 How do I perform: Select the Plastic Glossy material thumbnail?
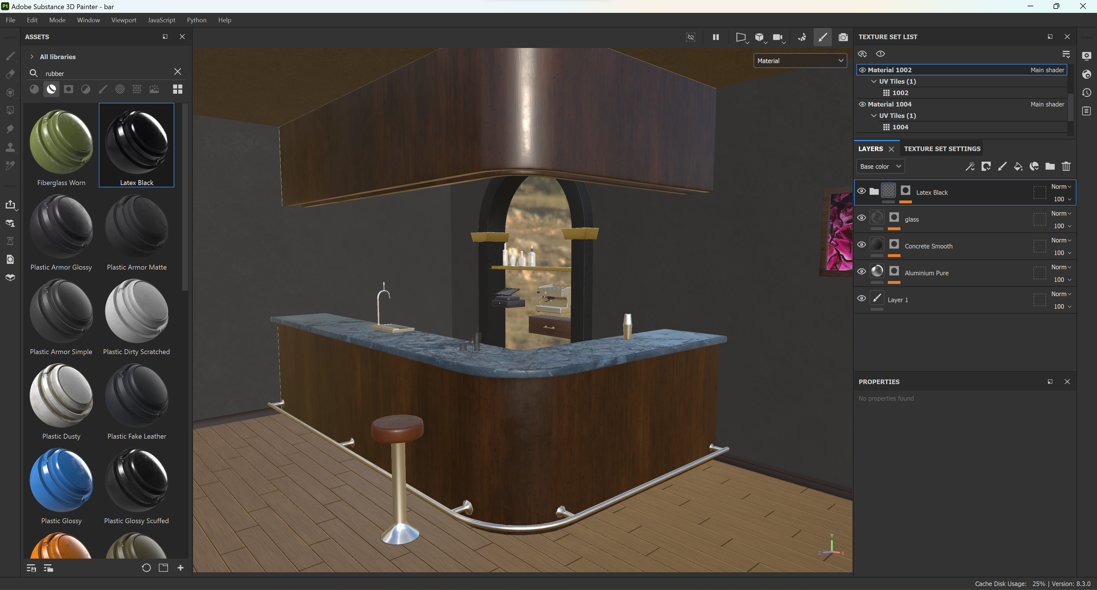pyautogui.click(x=61, y=480)
